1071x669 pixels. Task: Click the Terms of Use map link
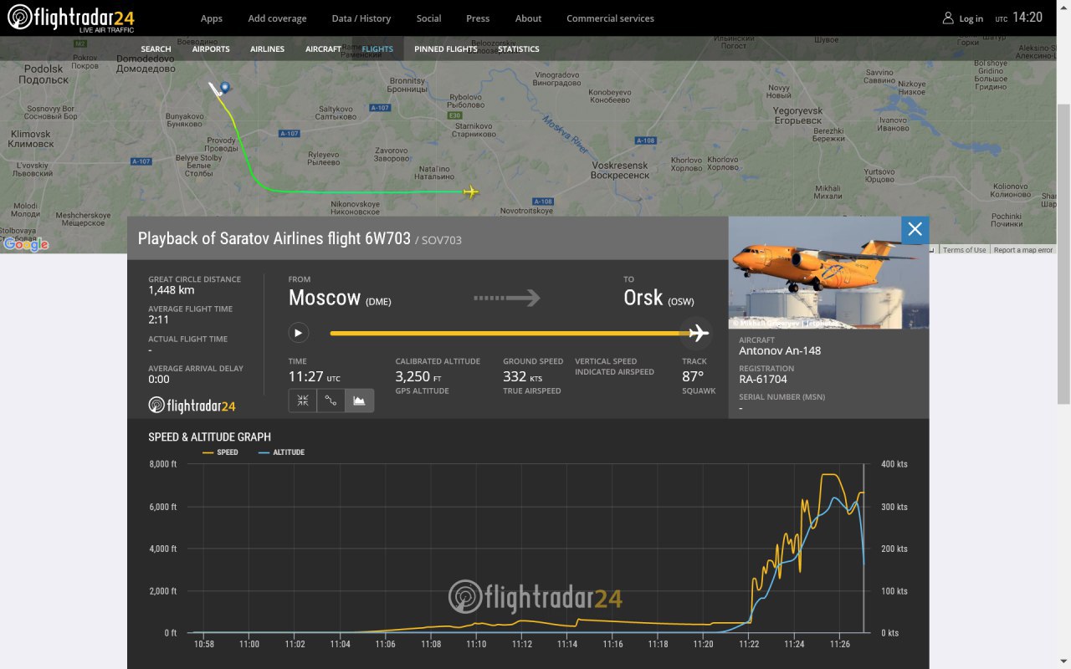(x=965, y=250)
